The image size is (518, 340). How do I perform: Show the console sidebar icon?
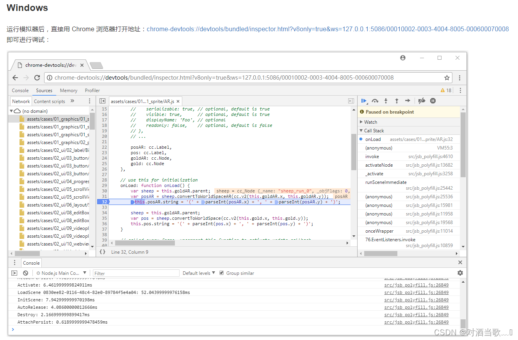pyautogui.click(x=14, y=273)
